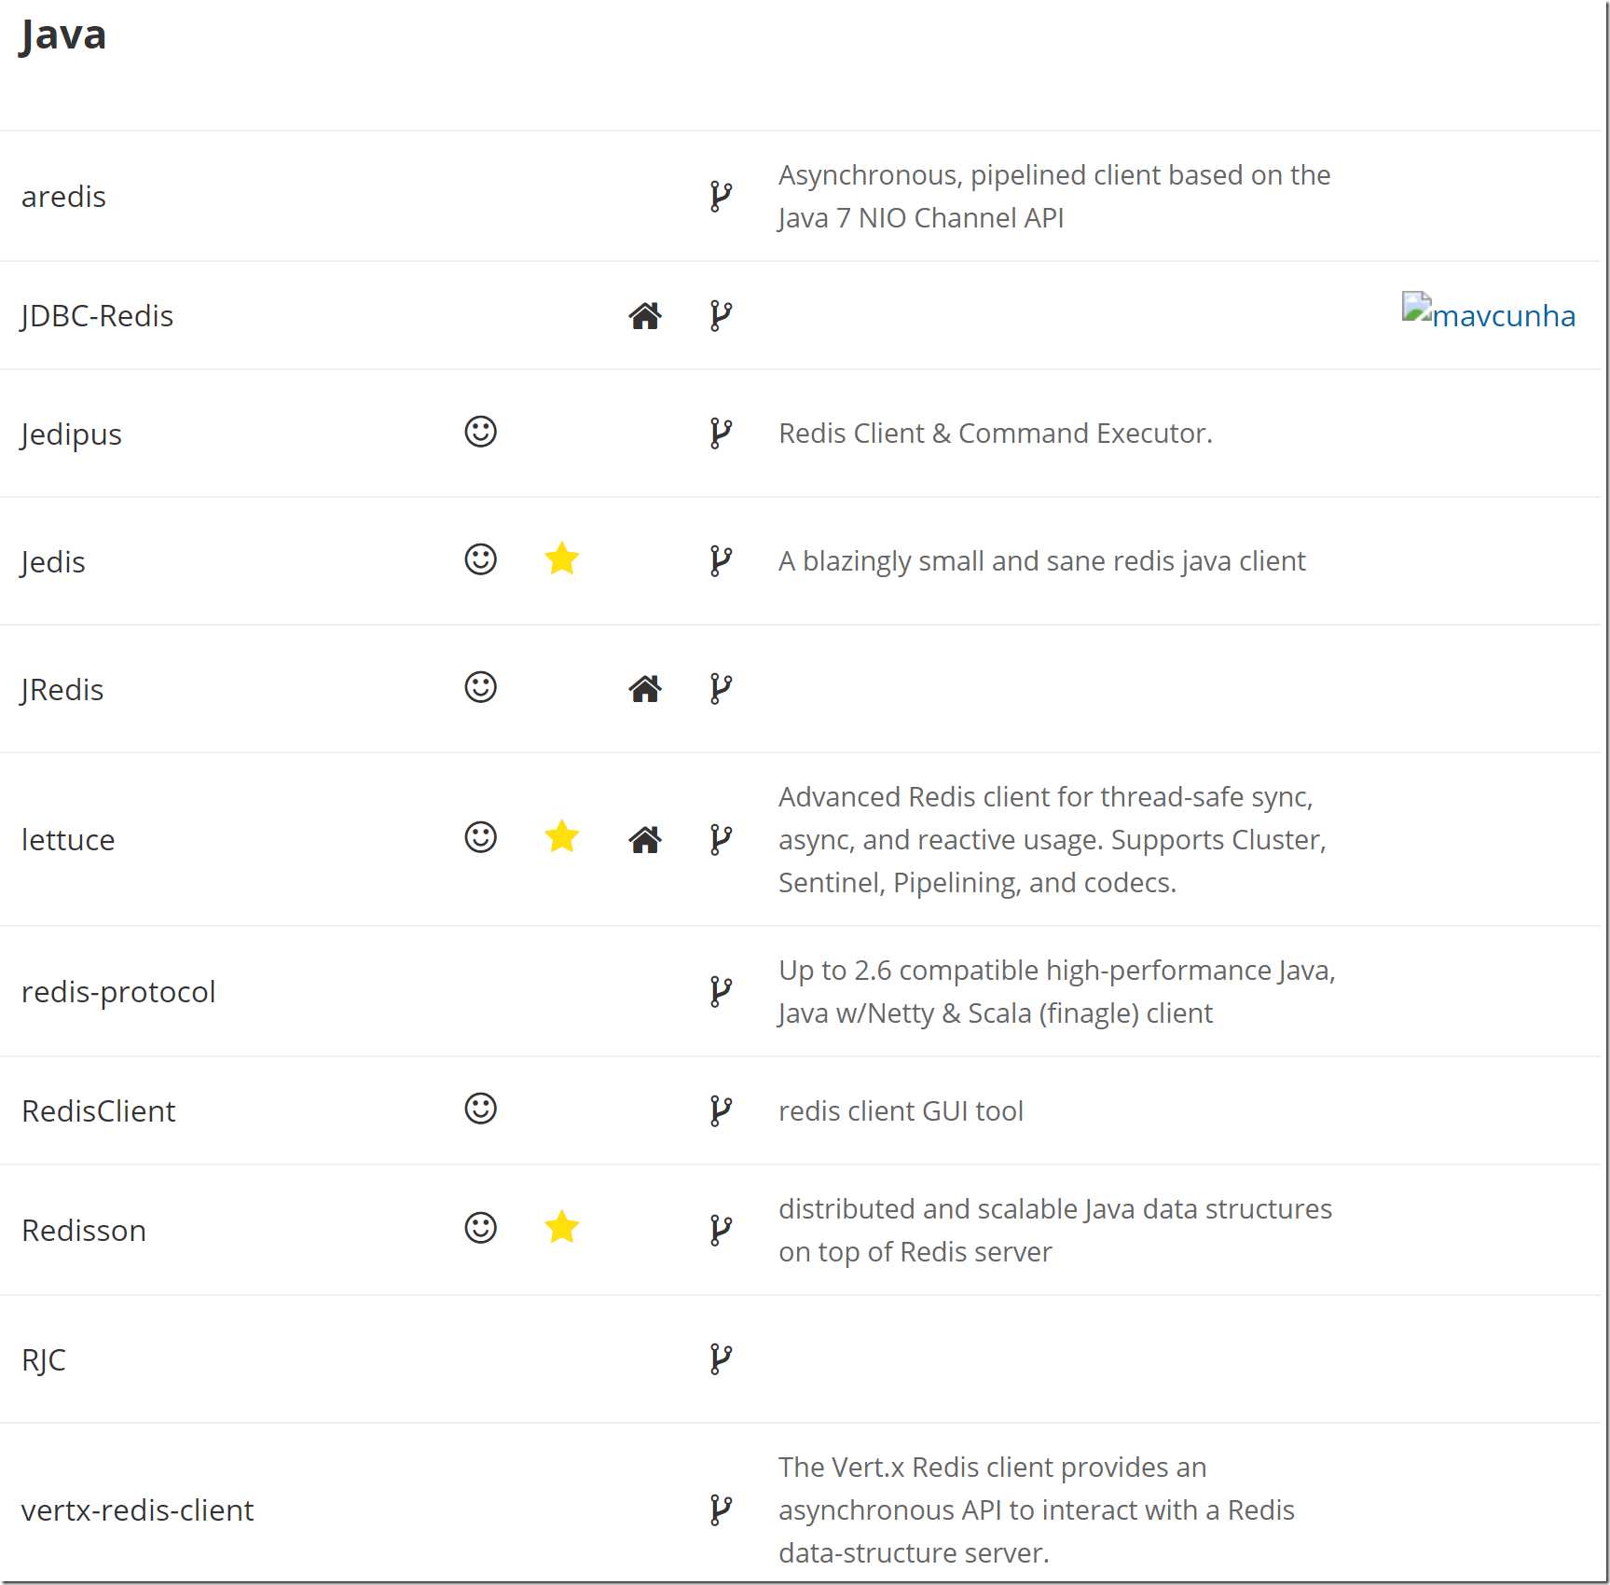The height and width of the screenshot is (1585, 1610).
Task: Click the lettuce client name
Action: (x=68, y=840)
